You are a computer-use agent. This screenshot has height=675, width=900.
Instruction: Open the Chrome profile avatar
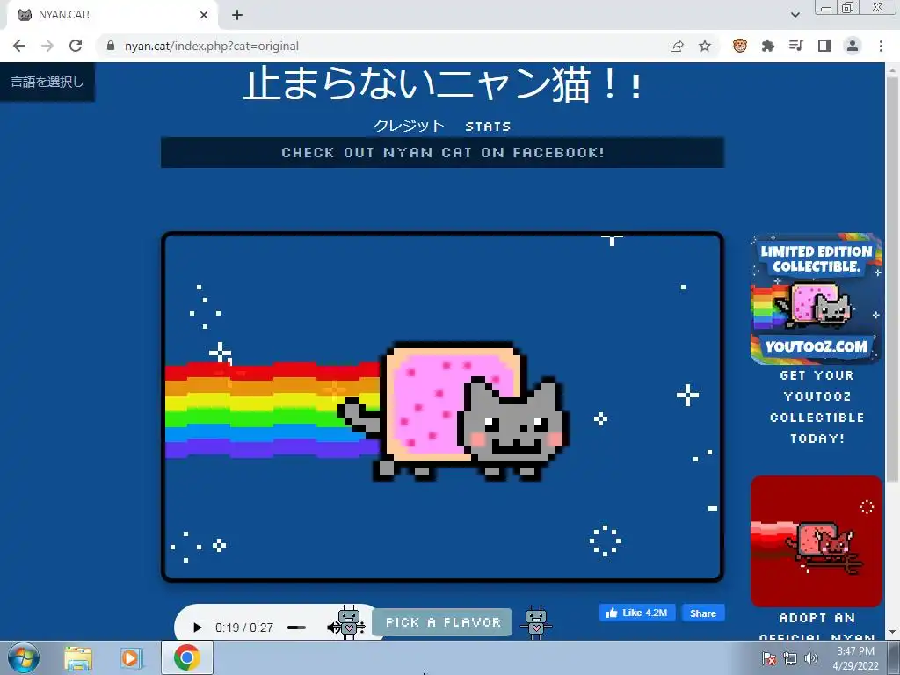coord(853,46)
